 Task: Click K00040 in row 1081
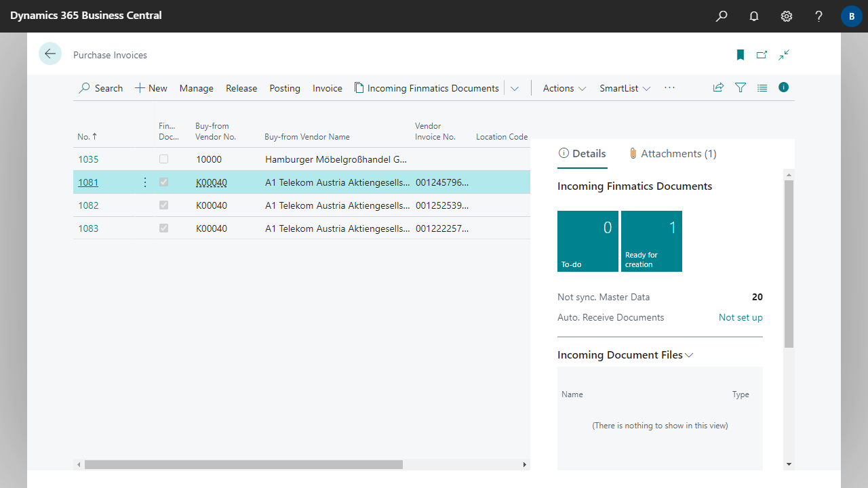click(212, 182)
